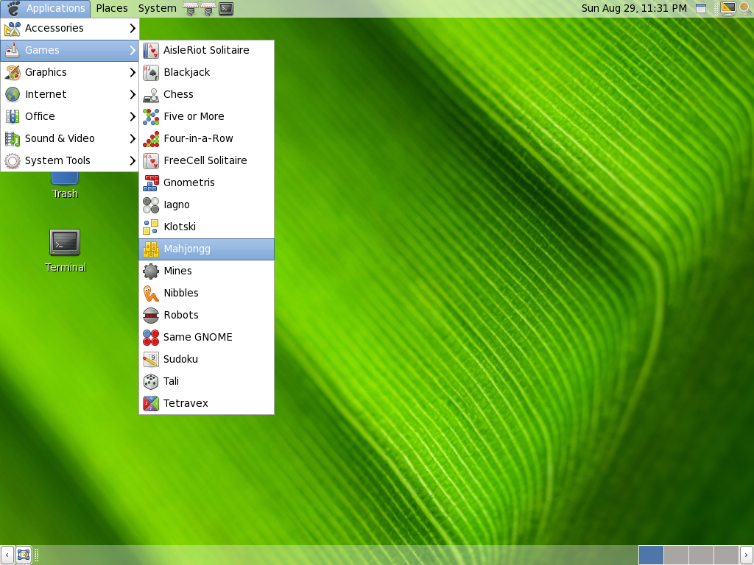
Task: Switch to the first blue workspace
Action: click(651, 555)
